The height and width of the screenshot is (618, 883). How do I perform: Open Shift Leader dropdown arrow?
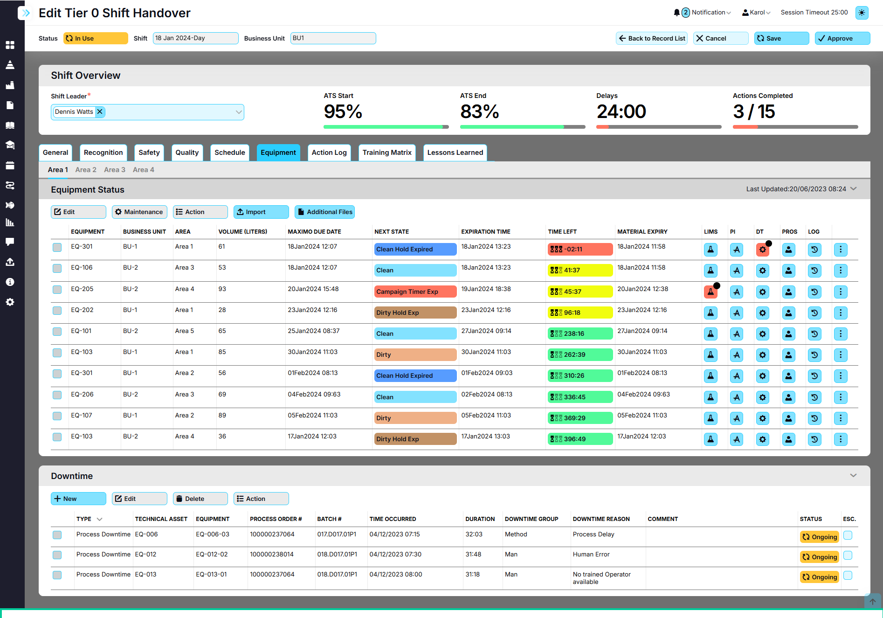tap(238, 112)
